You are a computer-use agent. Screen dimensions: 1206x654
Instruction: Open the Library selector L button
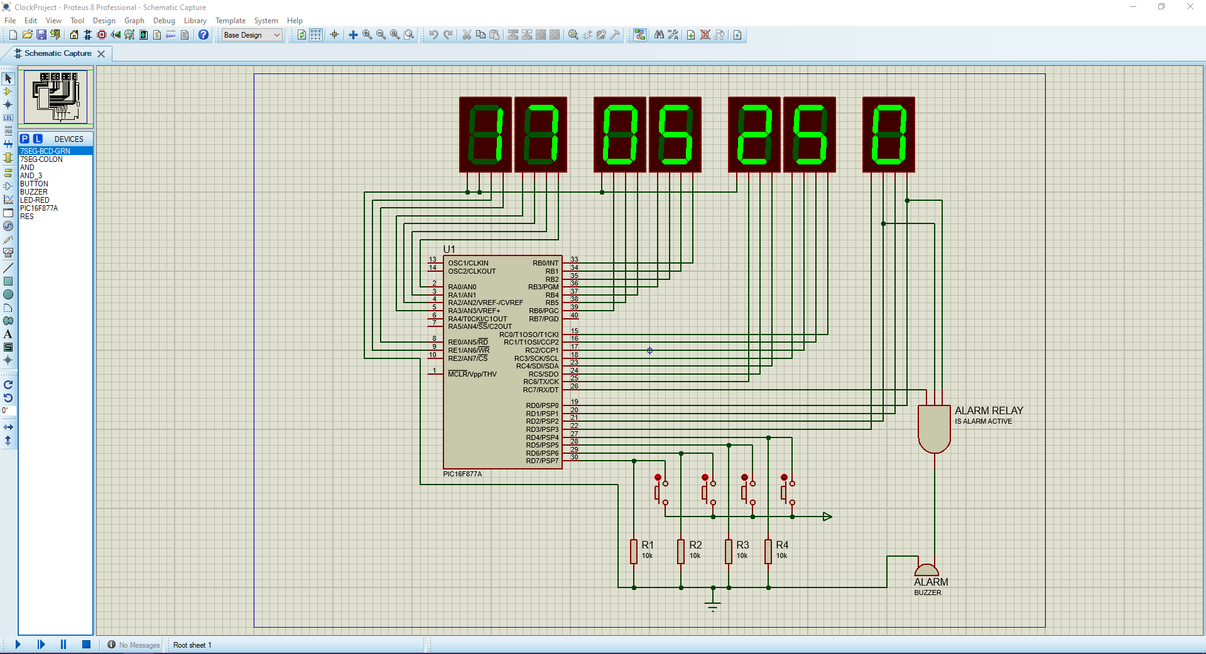38,139
